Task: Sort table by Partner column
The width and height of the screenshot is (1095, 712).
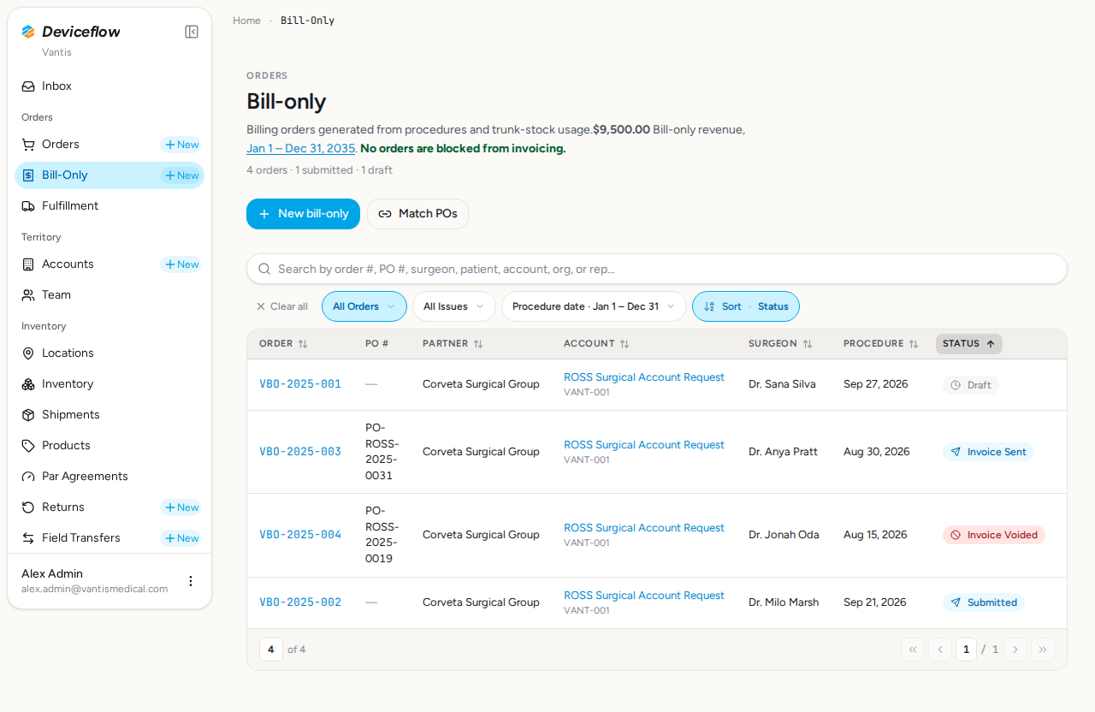Action: tap(453, 344)
